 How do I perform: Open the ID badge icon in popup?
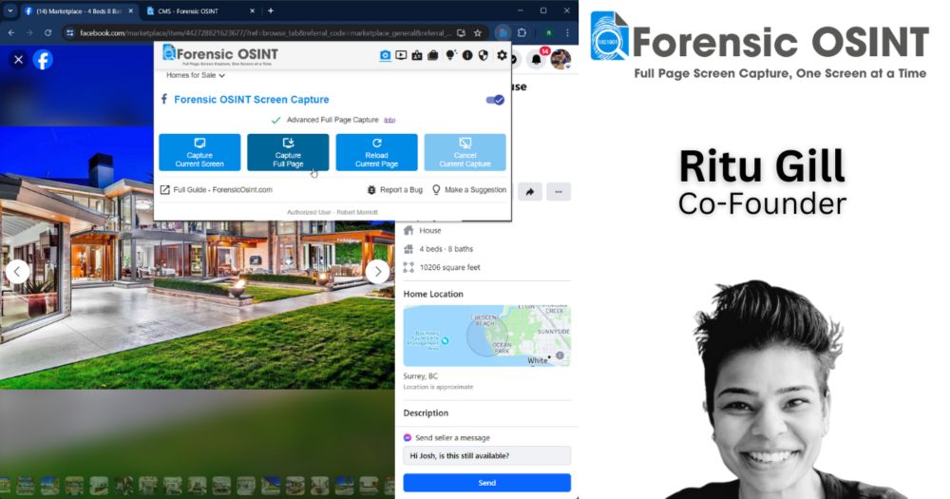click(x=417, y=55)
